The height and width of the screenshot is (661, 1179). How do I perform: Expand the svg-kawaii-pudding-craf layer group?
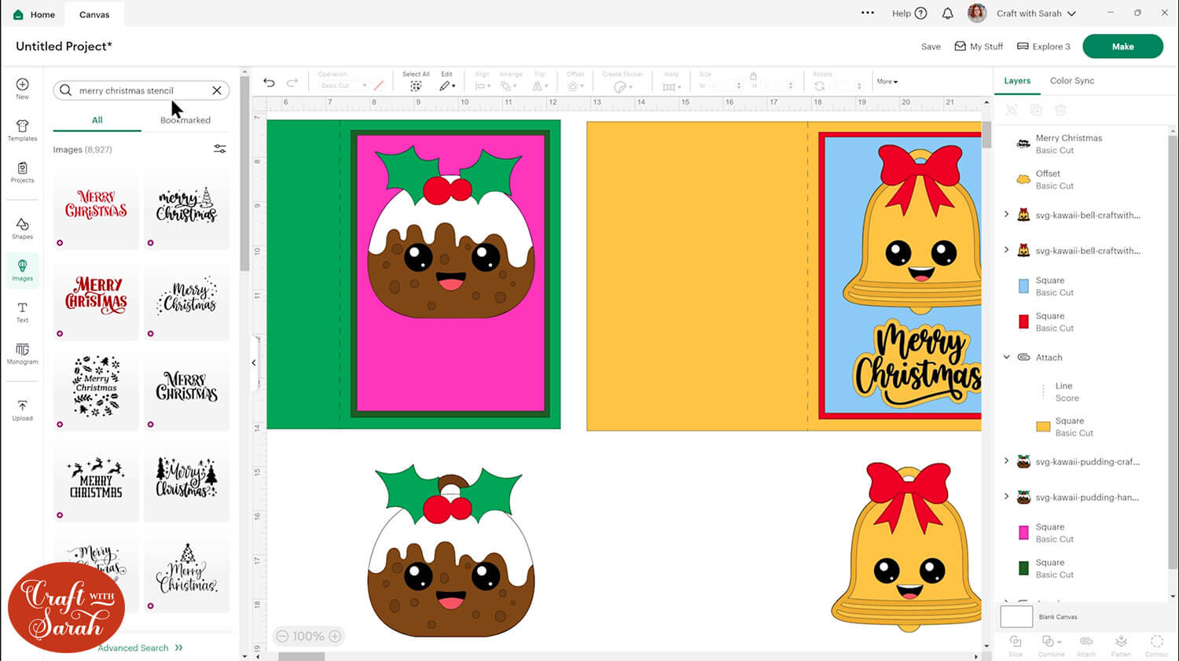[1007, 461]
